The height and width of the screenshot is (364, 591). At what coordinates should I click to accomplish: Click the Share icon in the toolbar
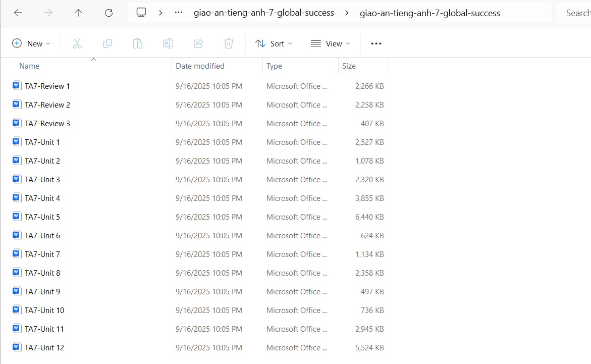tap(198, 43)
